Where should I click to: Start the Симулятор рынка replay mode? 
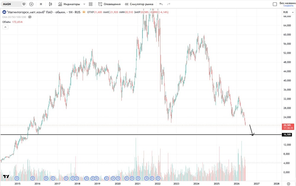(x=139, y=4)
